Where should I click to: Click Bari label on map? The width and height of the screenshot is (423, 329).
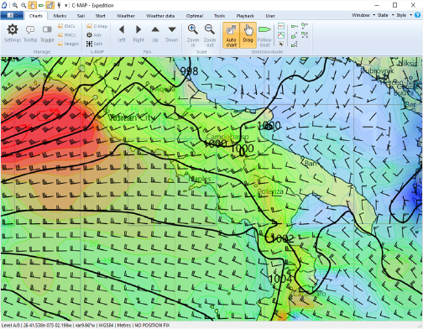tap(311, 164)
